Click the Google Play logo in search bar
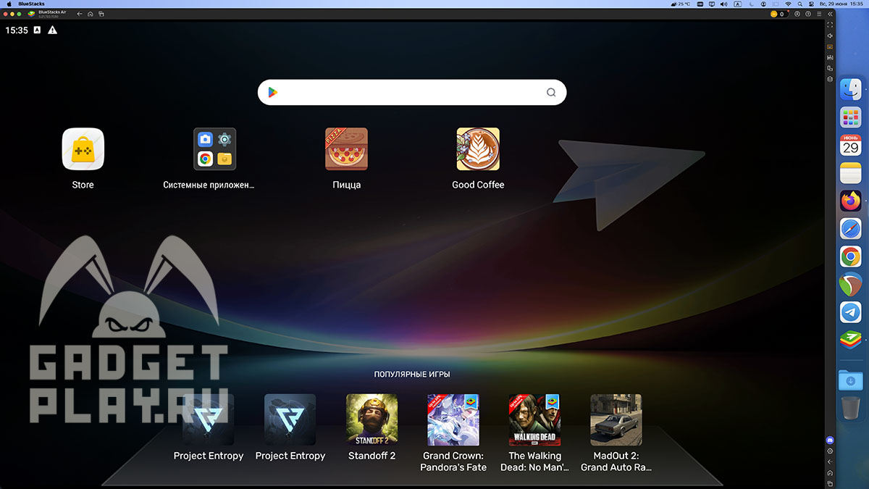869x489 pixels. click(273, 92)
